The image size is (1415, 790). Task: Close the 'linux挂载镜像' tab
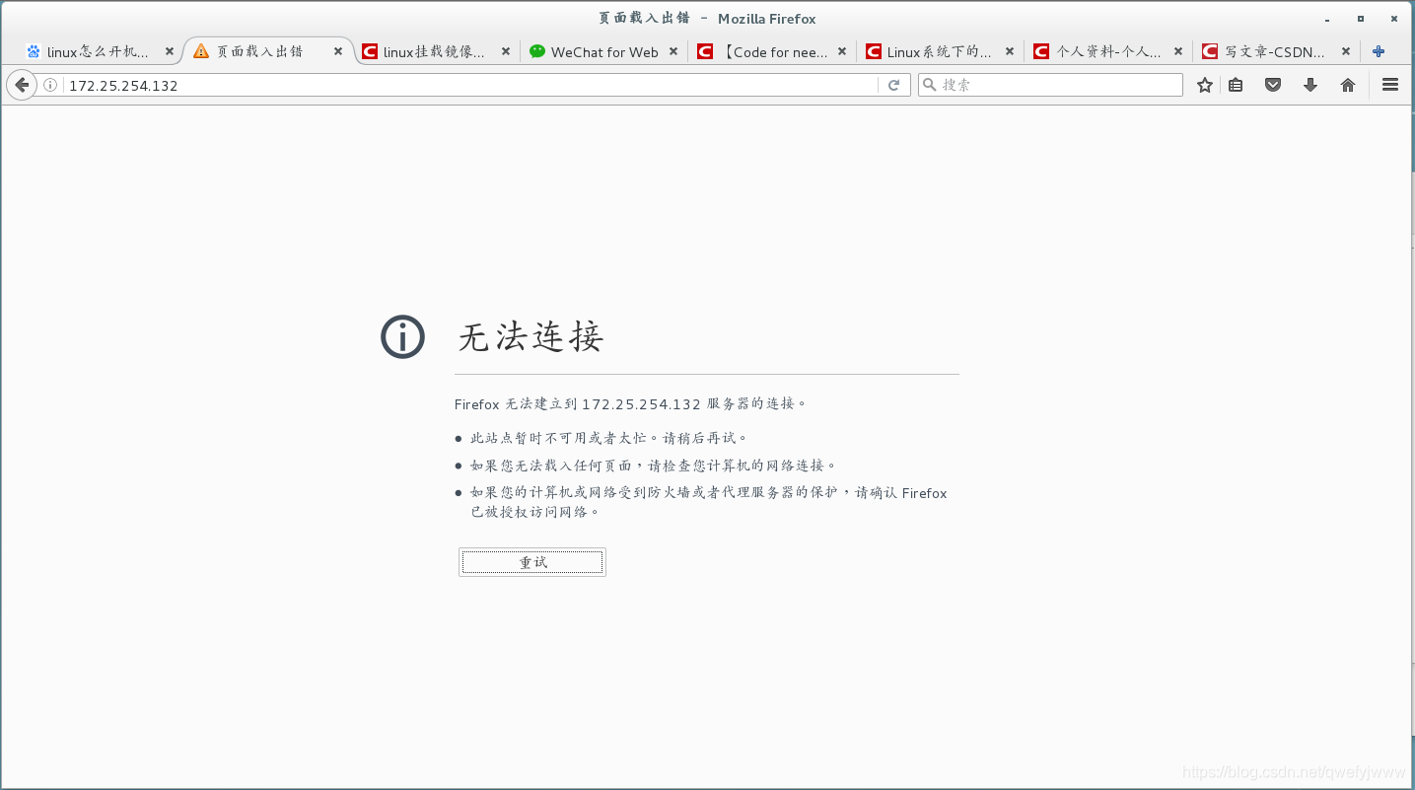(x=506, y=52)
